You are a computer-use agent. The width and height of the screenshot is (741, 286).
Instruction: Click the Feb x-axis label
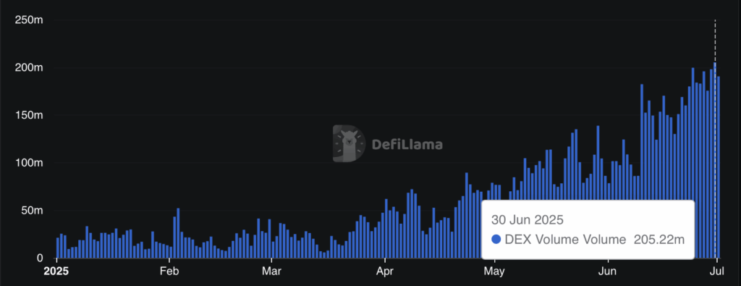[169, 272]
